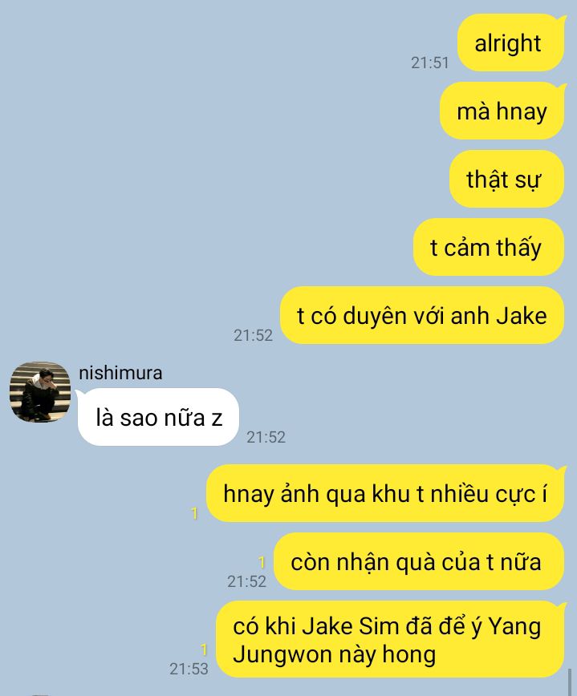The image size is (577, 696).
Task: Select the 'có khi Jake Sim' message bubble
Action: pos(390,639)
